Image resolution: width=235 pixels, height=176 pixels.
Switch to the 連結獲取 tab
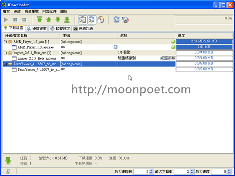click(x=37, y=29)
